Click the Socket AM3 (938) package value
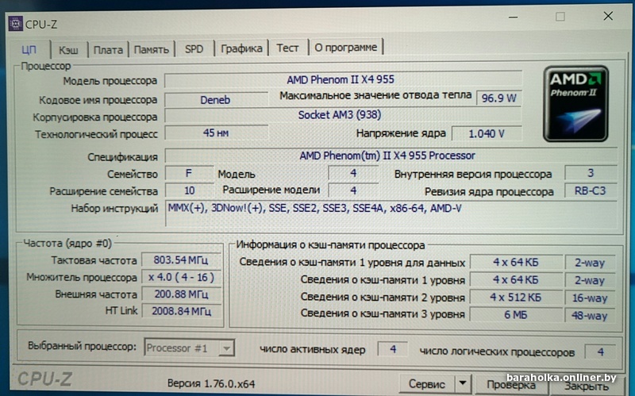The image size is (635, 396). (x=343, y=115)
